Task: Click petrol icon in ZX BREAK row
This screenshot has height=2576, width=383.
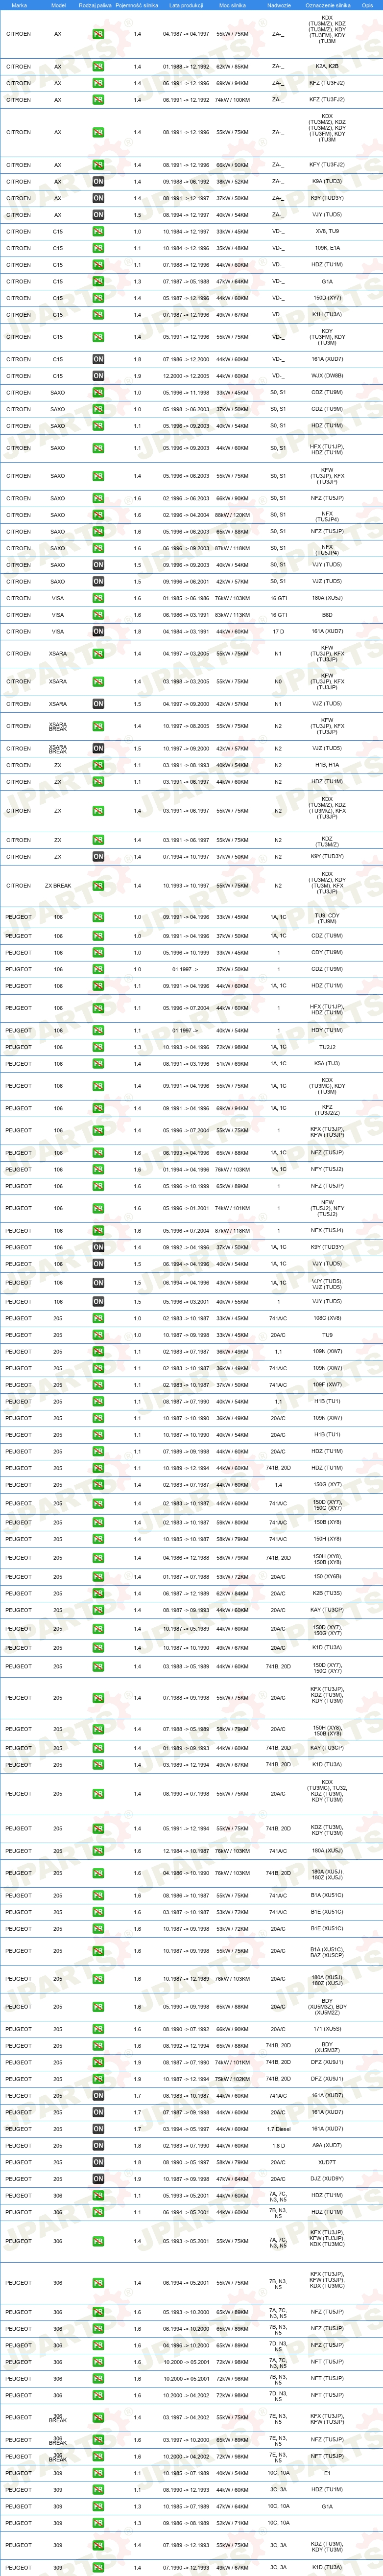Action: [98, 886]
